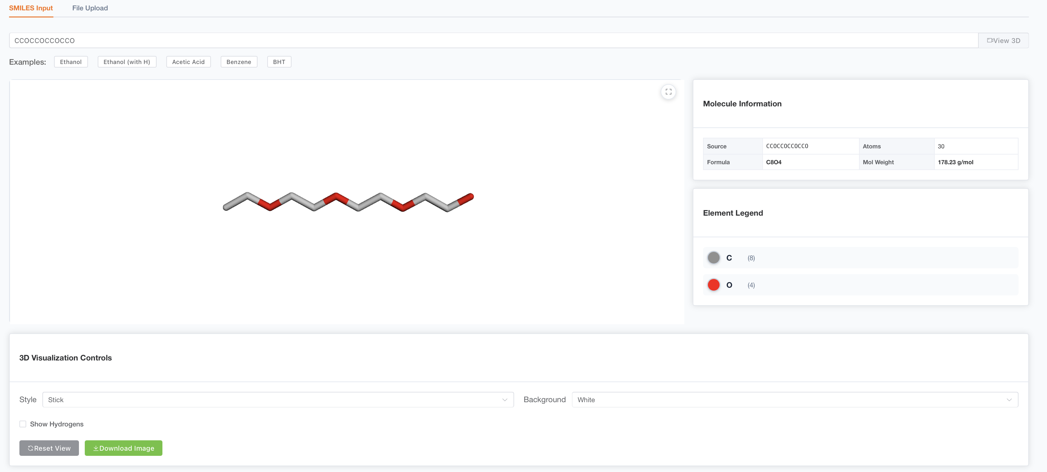Click the Molecule Information heading
The width and height of the screenshot is (1047, 472).
[742, 103]
